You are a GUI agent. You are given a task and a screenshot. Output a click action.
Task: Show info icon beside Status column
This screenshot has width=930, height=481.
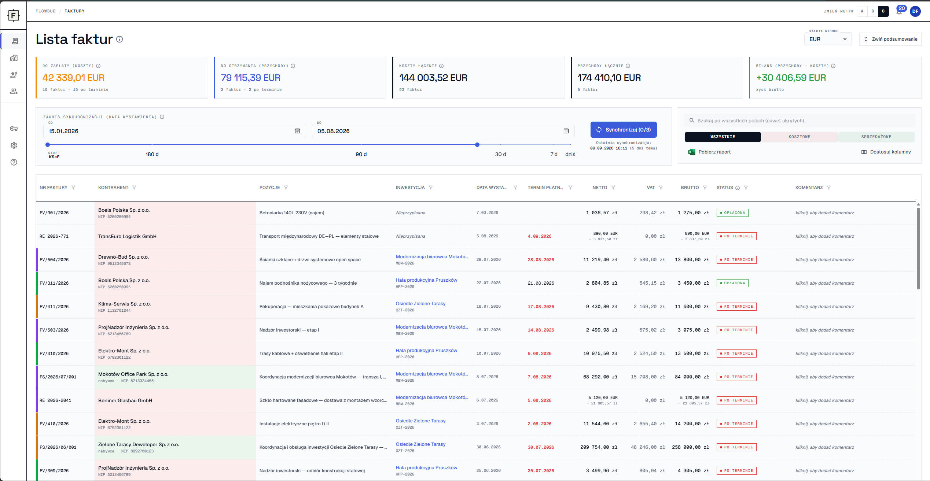(x=738, y=188)
